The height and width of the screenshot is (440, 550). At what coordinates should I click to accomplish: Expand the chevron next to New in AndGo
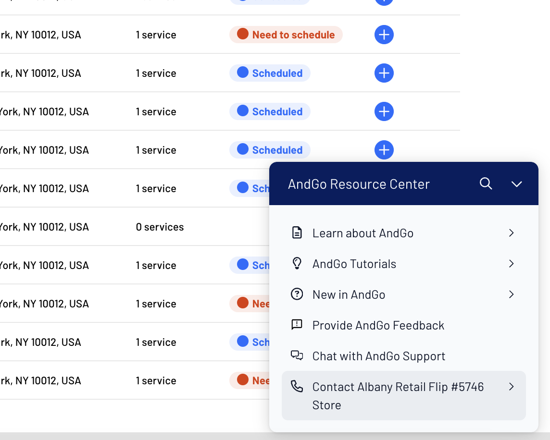pos(512,294)
